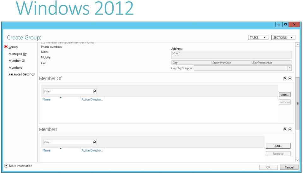
Task: Open the SECTIONS dropdown menu
Action: coord(283,37)
